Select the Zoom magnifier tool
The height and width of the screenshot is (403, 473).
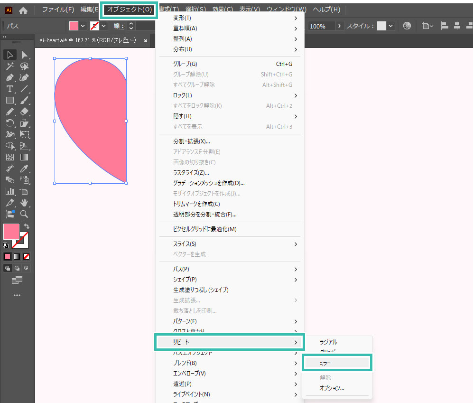25,214
